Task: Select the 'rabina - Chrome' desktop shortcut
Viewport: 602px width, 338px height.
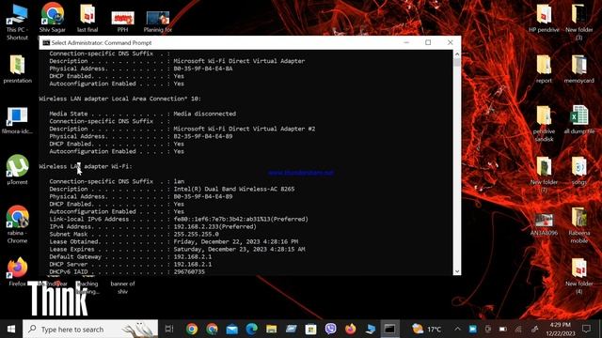Action: point(17,217)
